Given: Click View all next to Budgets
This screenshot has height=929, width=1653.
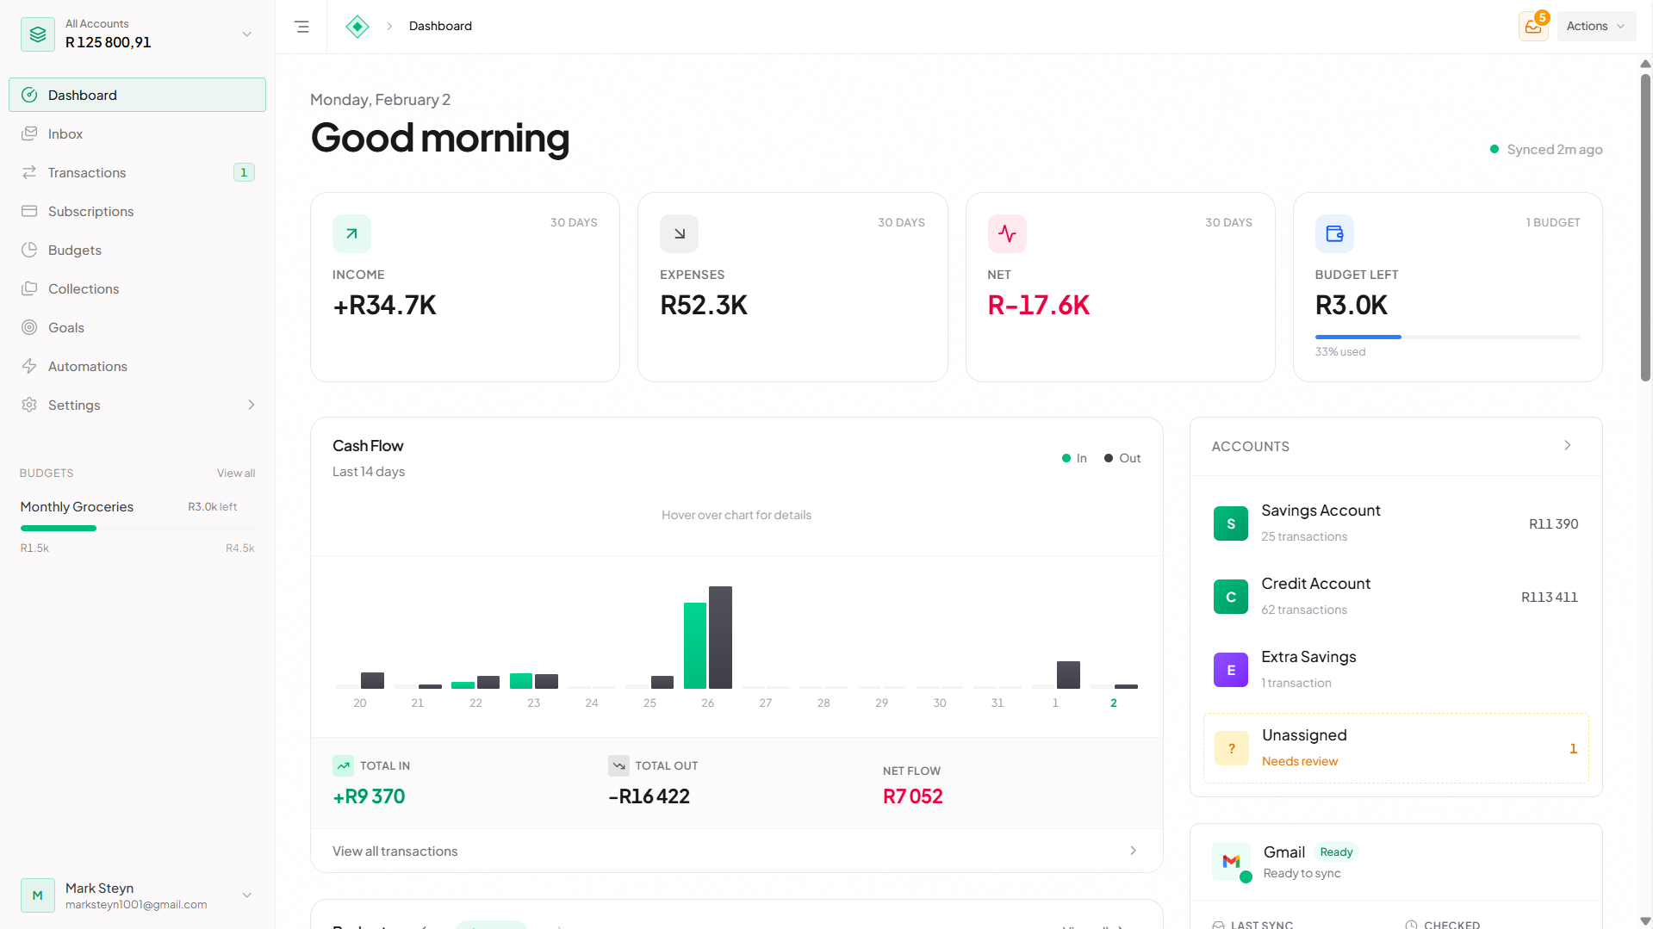Looking at the screenshot, I should pyautogui.click(x=236, y=473).
